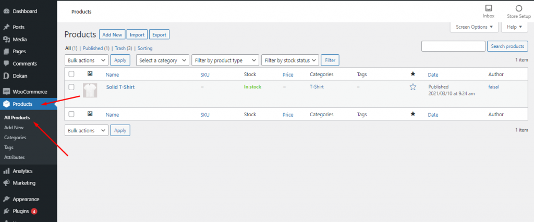This screenshot has width=534, height=222.
Task: Click the Pages icon in sidebar
Action: (x=6, y=52)
